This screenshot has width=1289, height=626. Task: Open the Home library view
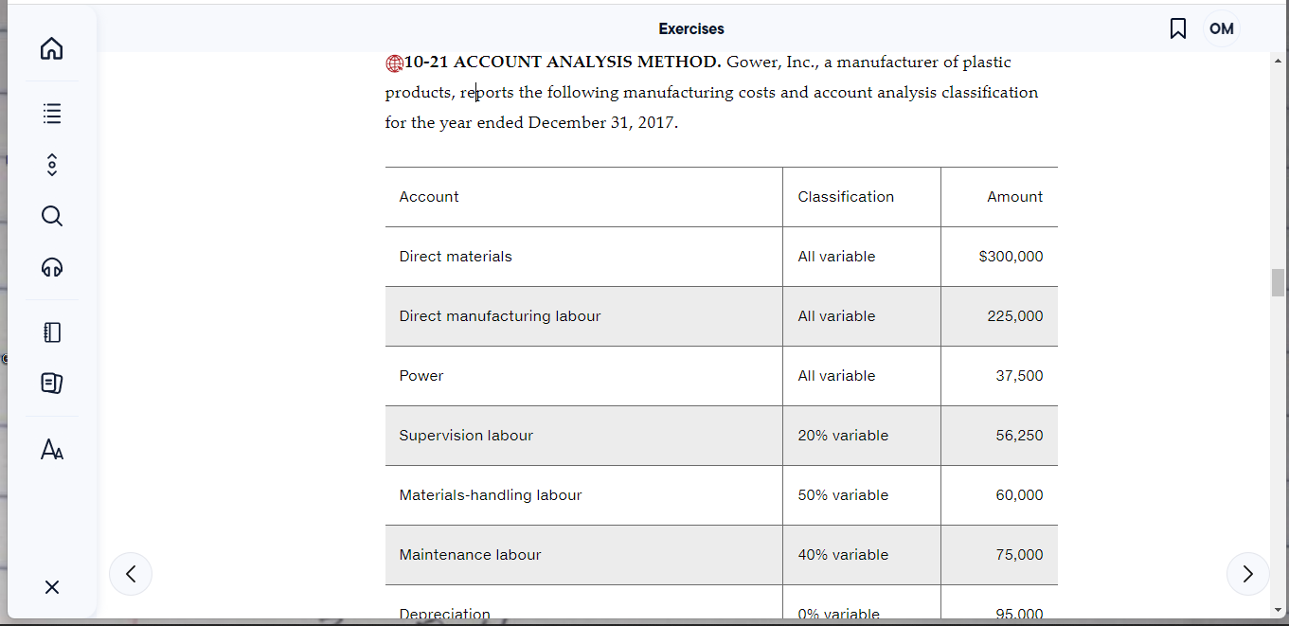[x=51, y=47]
